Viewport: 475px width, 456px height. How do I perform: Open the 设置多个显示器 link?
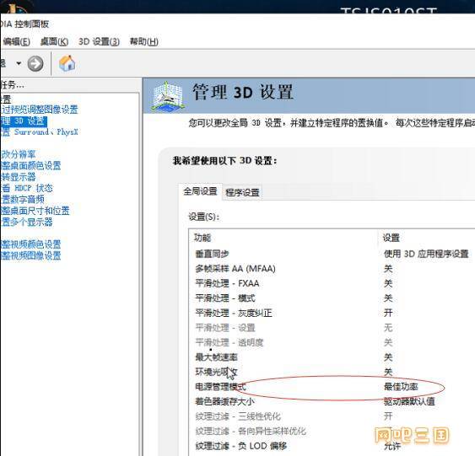pos(26,222)
